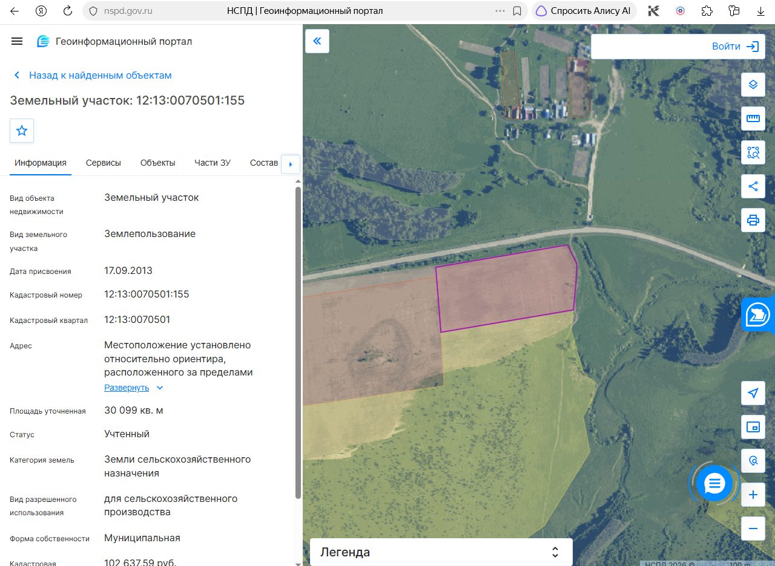The image size is (775, 566).
Task: Open the Состав tab
Action: coord(263,163)
